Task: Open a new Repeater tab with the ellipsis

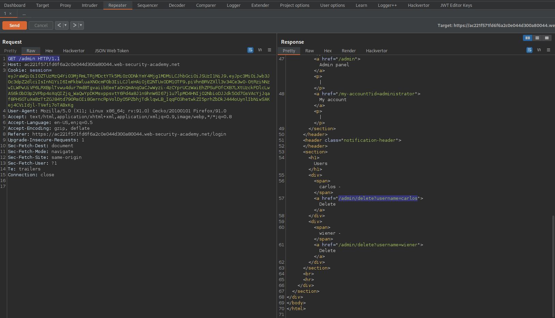Action: pos(24,14)
